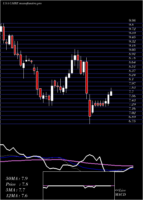The image size is (143, 200).
Task: Select the 7.16 price axis label
Action: click(132, 109)
